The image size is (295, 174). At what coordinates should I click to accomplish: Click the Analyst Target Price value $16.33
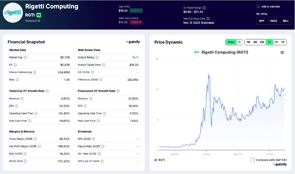pos(134,65)
